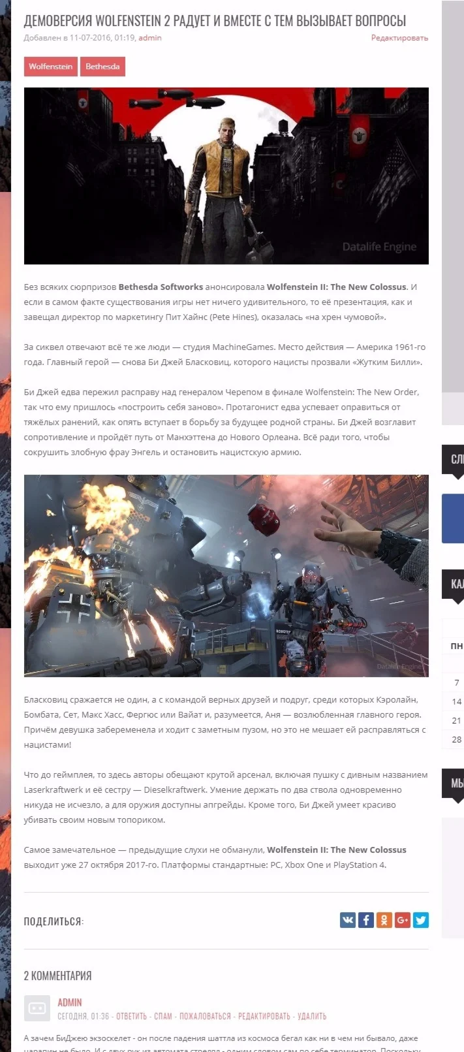464x1052 pixels.
Task: Click the ПН weekday header in the calendar
Action: [x=456, y=646]
